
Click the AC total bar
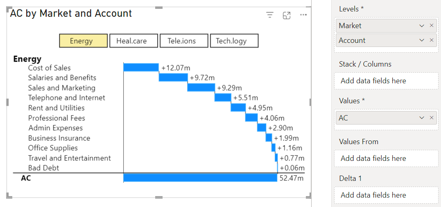[x=200, y=178]
